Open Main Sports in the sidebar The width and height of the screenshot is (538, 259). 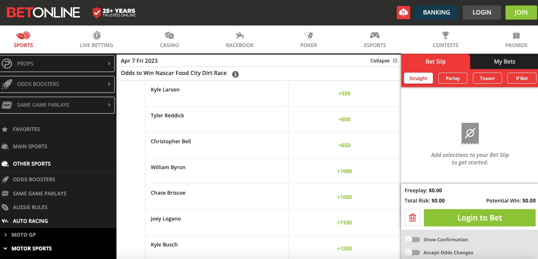coord(30,146)
